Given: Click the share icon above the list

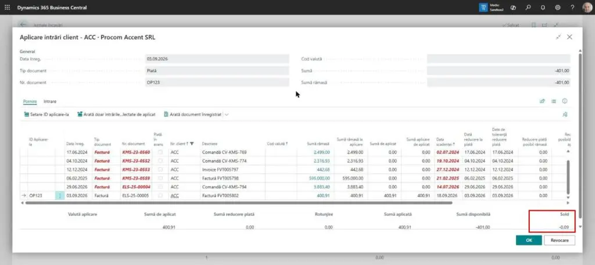Looking at the screenshot, I should click(542, 101).
